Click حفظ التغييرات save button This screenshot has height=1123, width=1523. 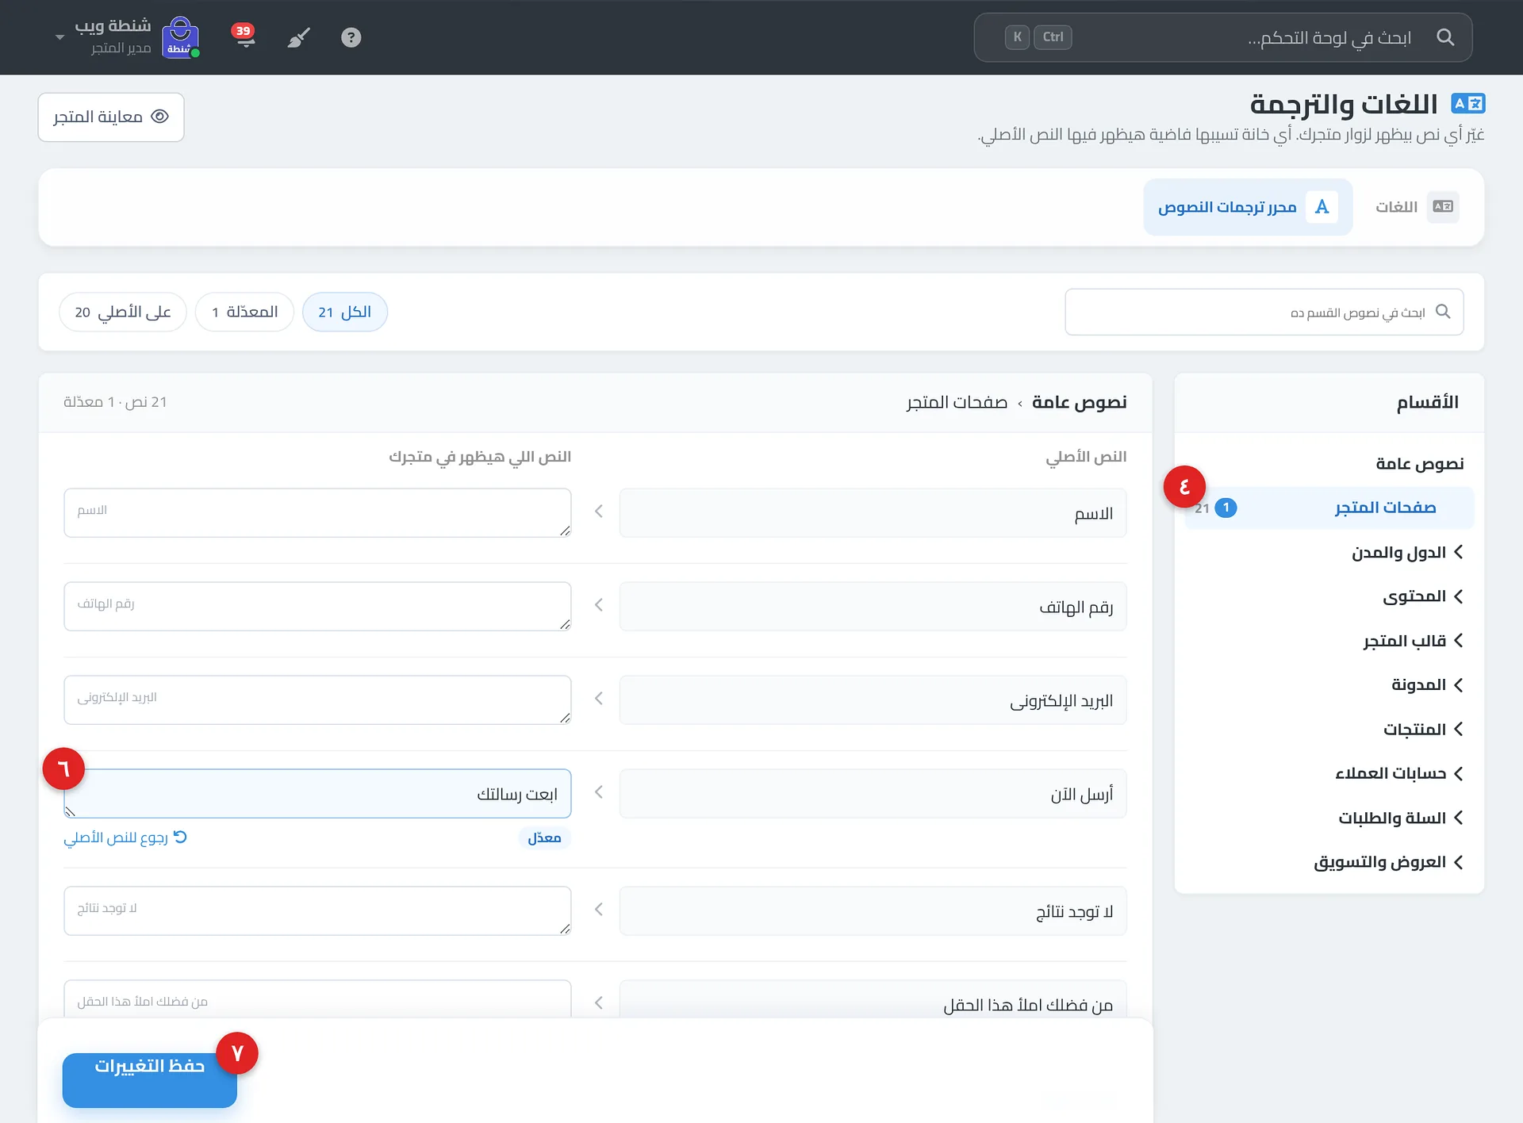[x=150, y=1079]
